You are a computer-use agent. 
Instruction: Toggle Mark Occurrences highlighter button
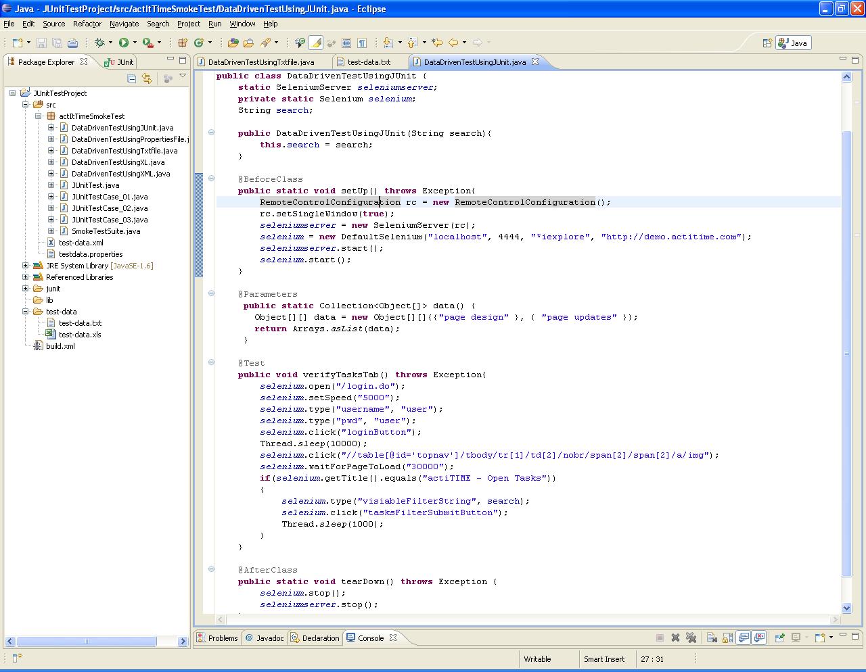click(x=315, y=43)
